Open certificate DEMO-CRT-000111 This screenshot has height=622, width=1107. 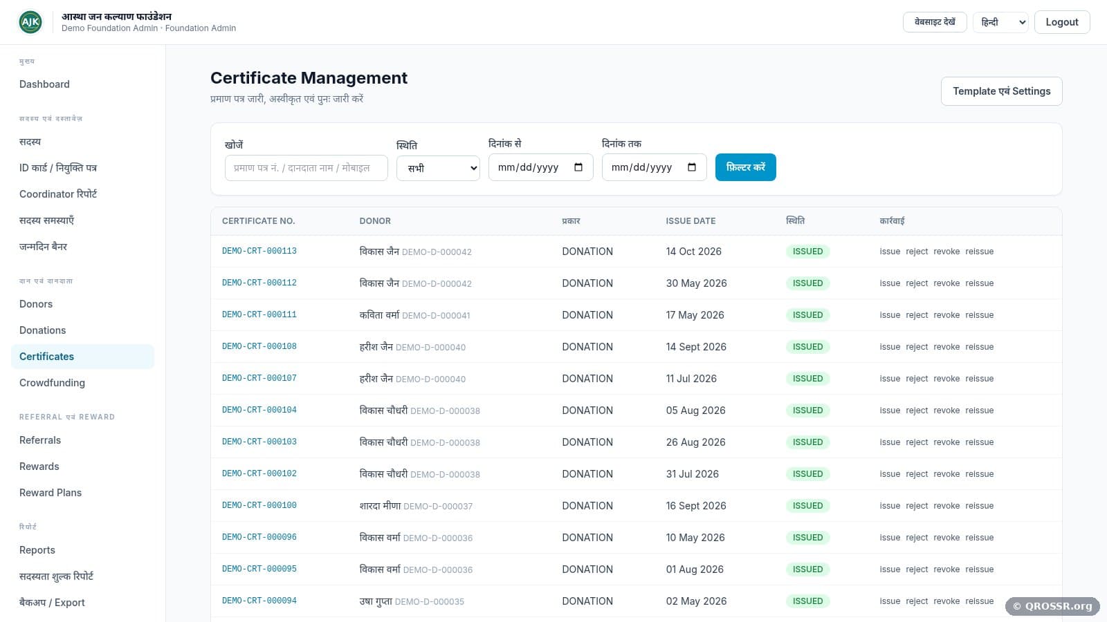[x=259, y=315]
